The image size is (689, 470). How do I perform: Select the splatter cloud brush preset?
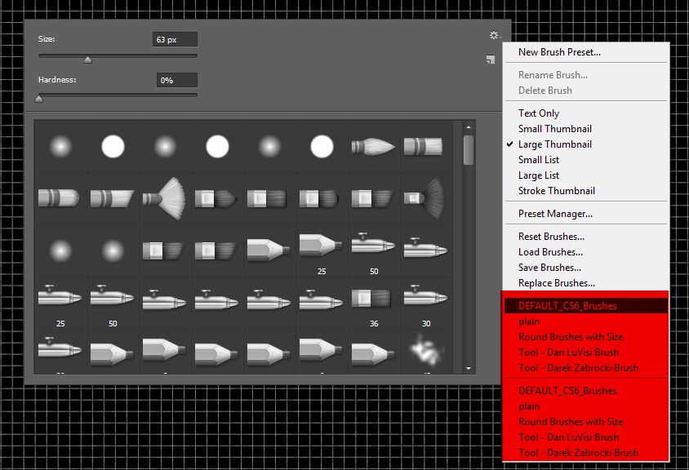pos(425,352)
